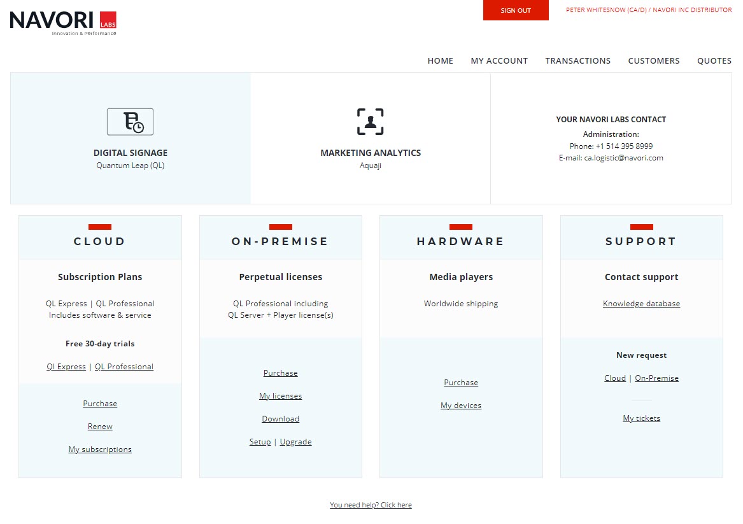This screenshot has height=524, width=743.
Task: Open the Quotes menu item
Action: pos(714,61)
